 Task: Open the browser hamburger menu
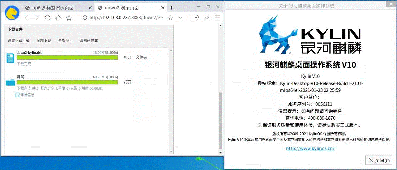[x=217, y=18]
